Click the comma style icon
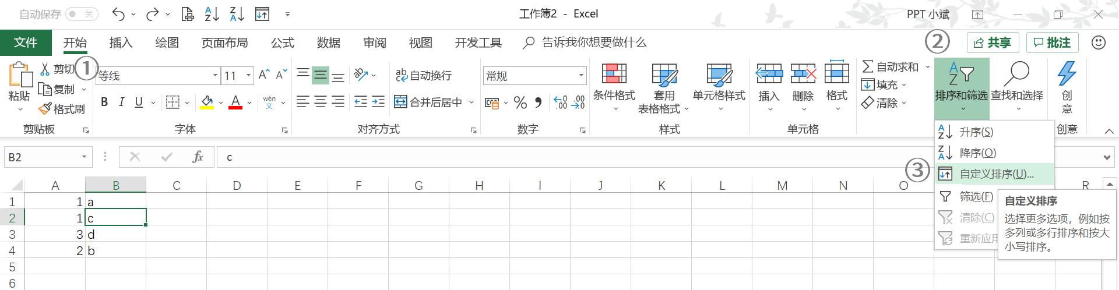 pos(539,103)
